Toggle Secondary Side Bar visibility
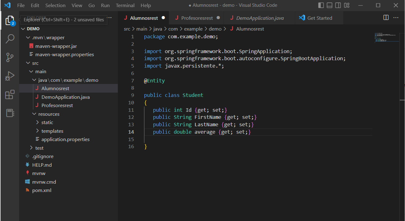This screenshot has height=221, width=405. click(338, 5)
